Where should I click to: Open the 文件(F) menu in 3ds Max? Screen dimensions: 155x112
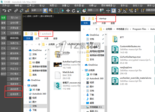click(6, 6)
